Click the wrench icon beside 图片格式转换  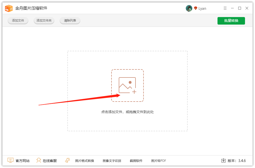[x=67, y=160]
